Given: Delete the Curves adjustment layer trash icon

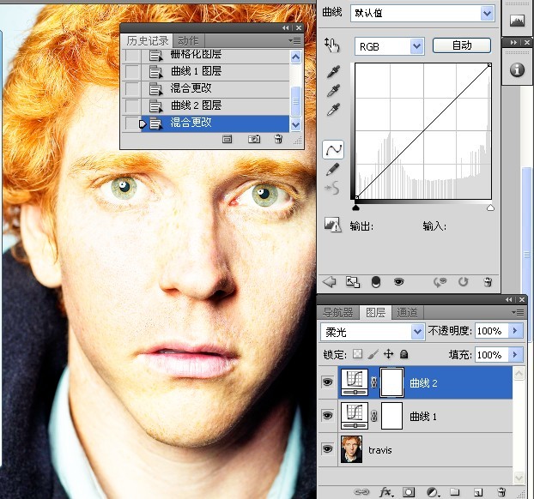Looking at the screenshot, I should (488, 282).
